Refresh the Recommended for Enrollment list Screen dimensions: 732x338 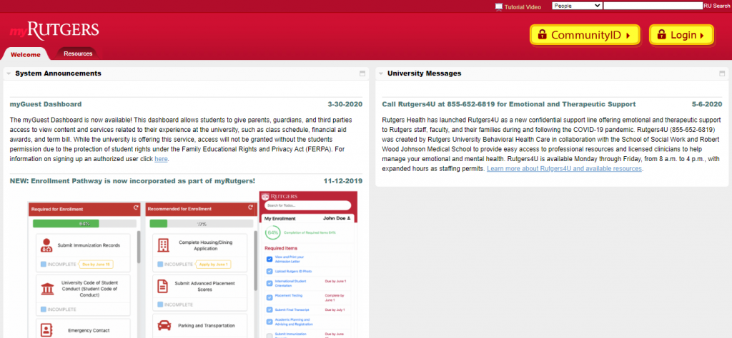click(251, 208)
